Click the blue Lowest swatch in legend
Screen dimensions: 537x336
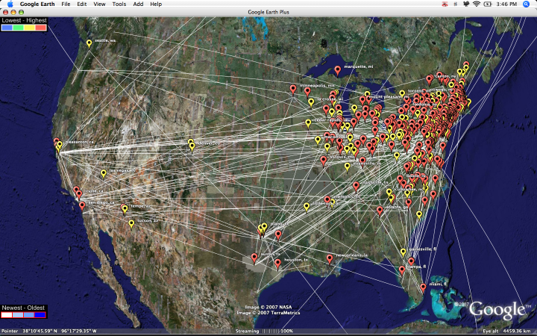pos(7,28)
